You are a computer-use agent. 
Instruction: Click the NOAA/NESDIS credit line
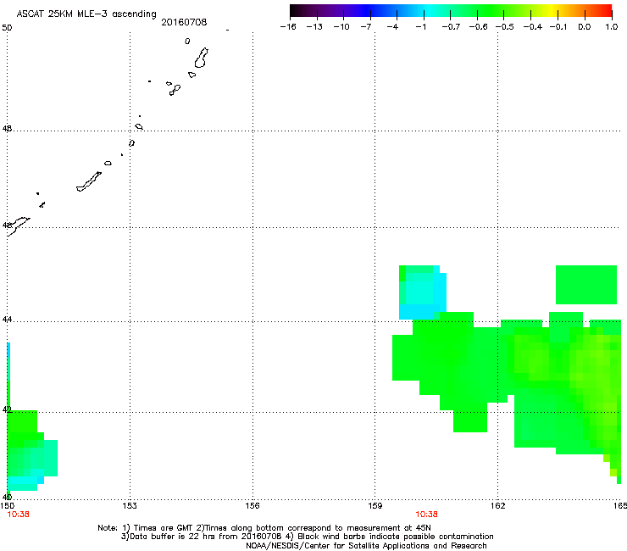tap(366, 546)
